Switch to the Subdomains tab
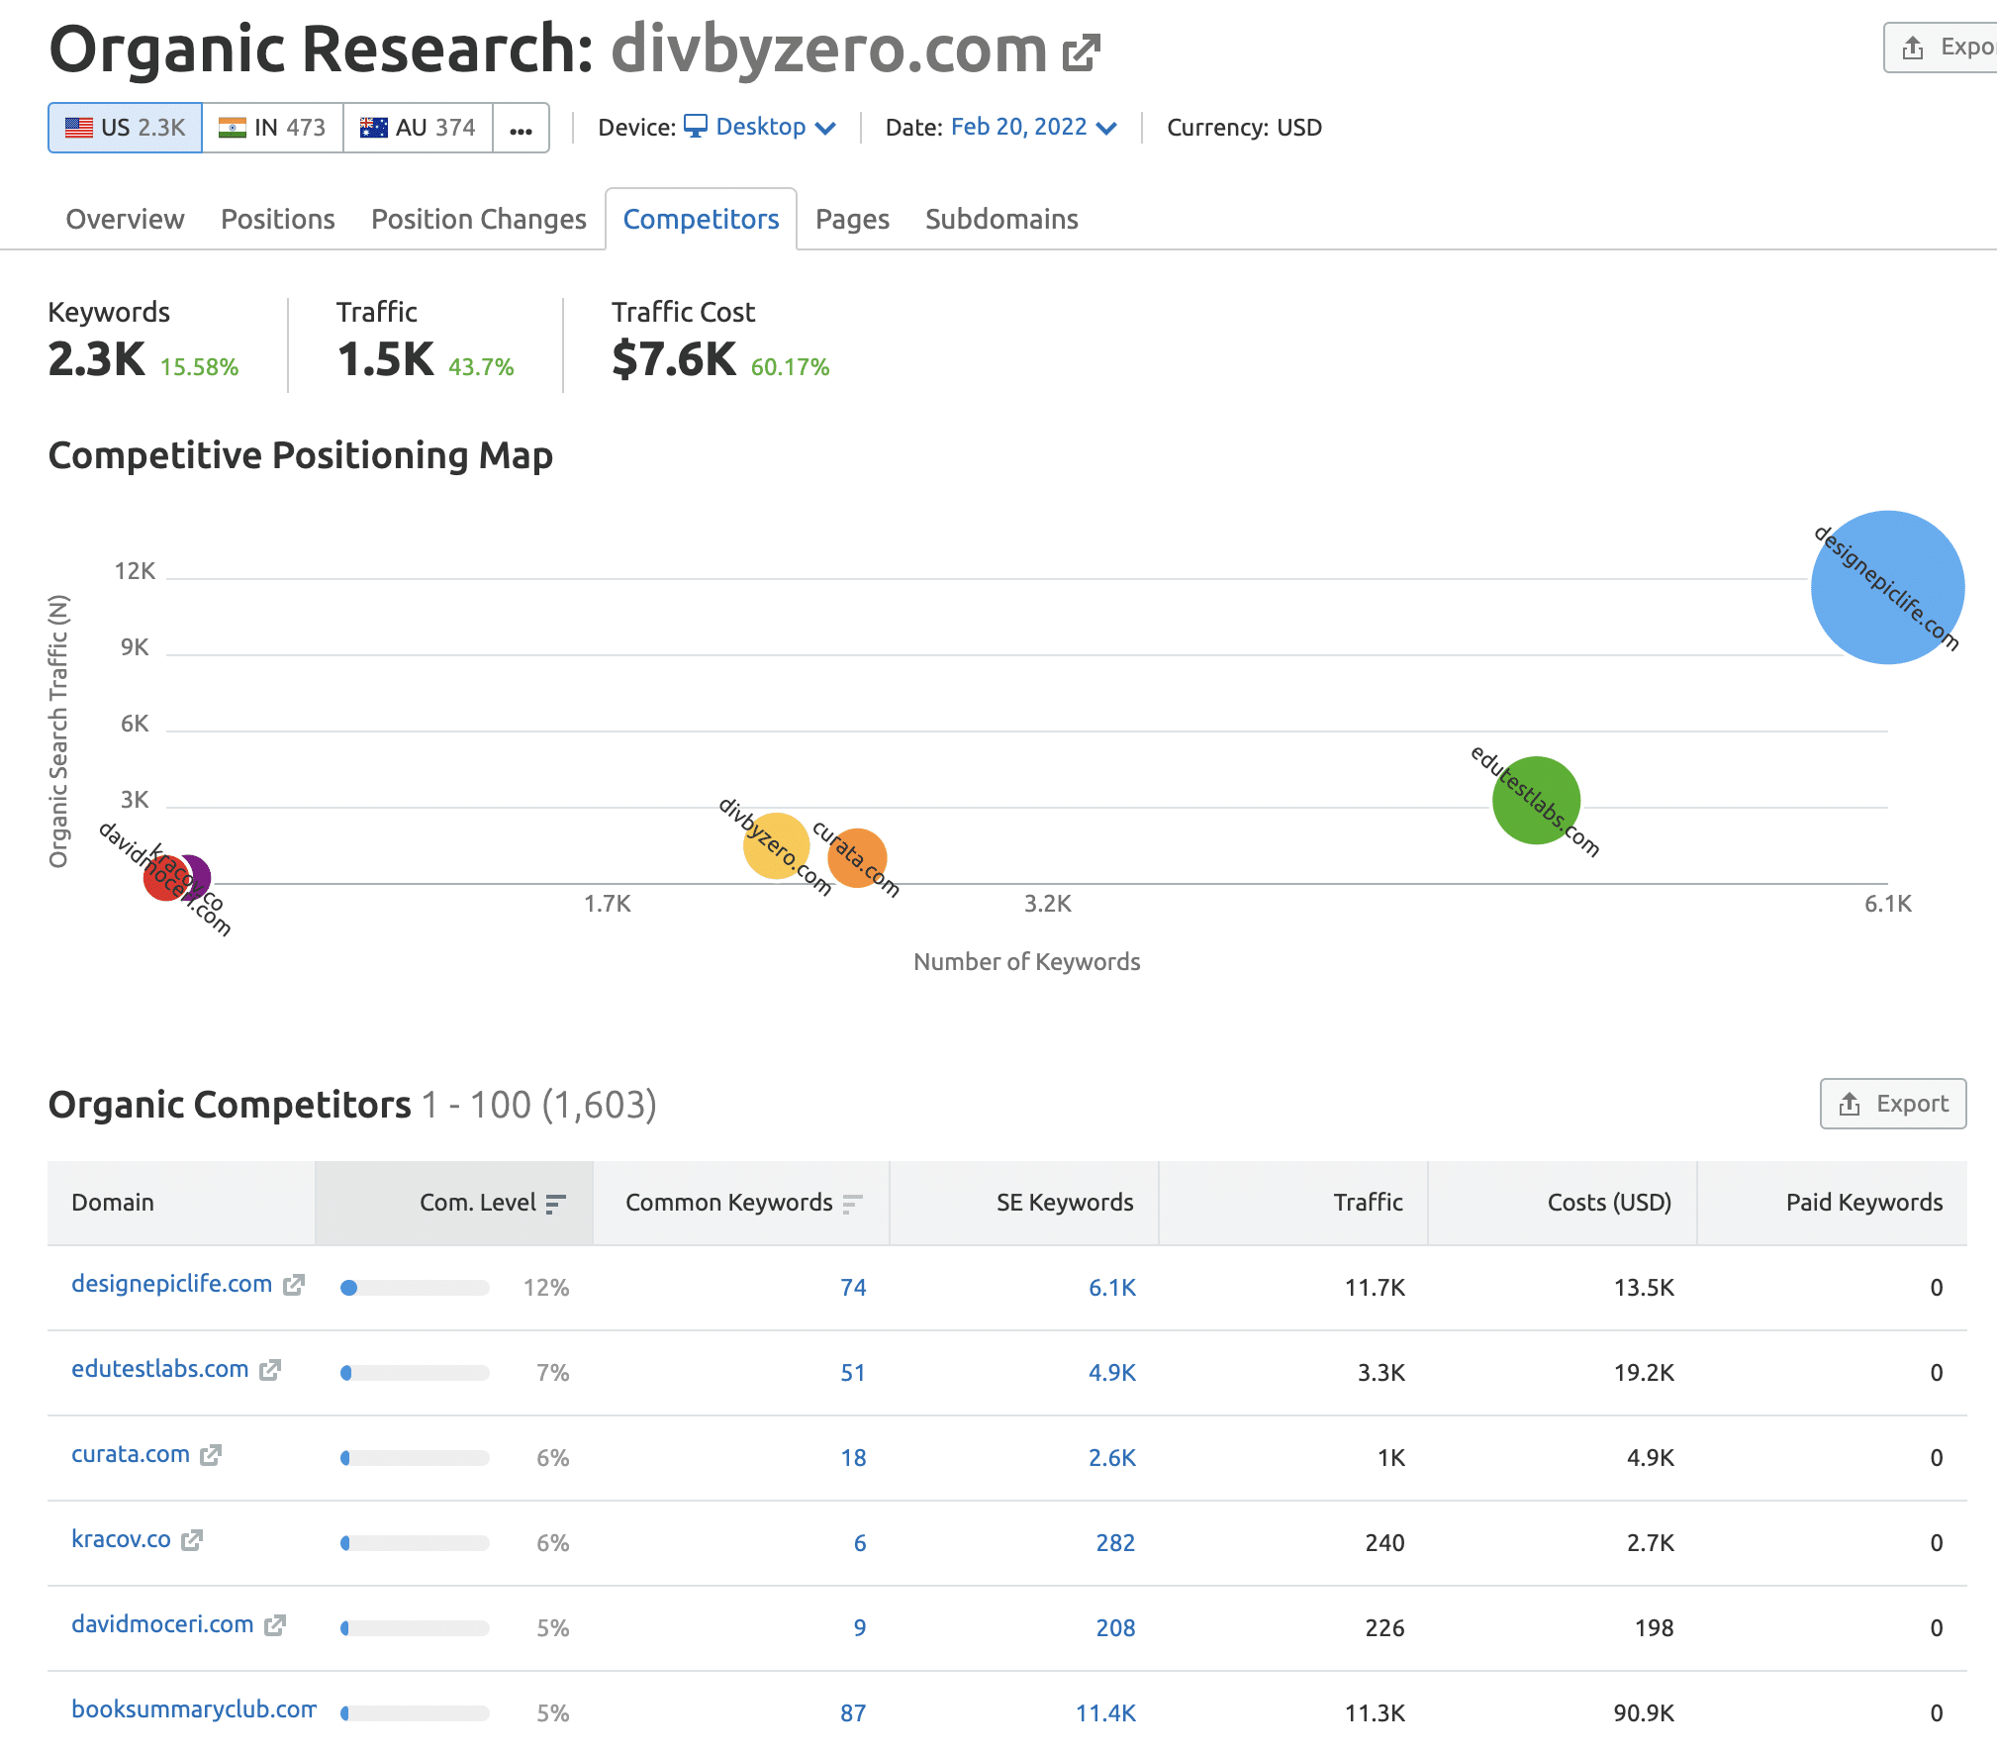The width and height of the screenshot is (1997, 1754). 1001,219
